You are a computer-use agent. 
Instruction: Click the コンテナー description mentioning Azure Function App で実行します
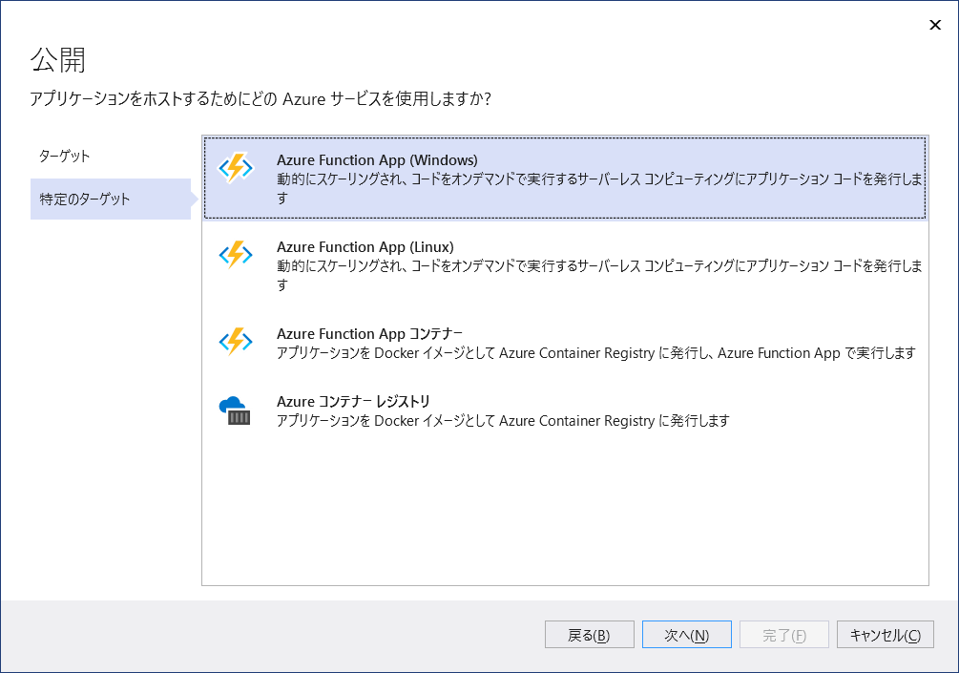click(x=596, y=353)
